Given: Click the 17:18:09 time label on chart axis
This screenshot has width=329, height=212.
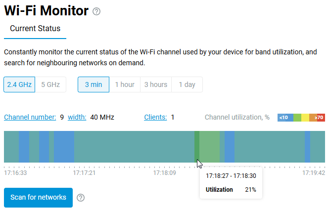Looking at the screenshot, I should (164, 173).
